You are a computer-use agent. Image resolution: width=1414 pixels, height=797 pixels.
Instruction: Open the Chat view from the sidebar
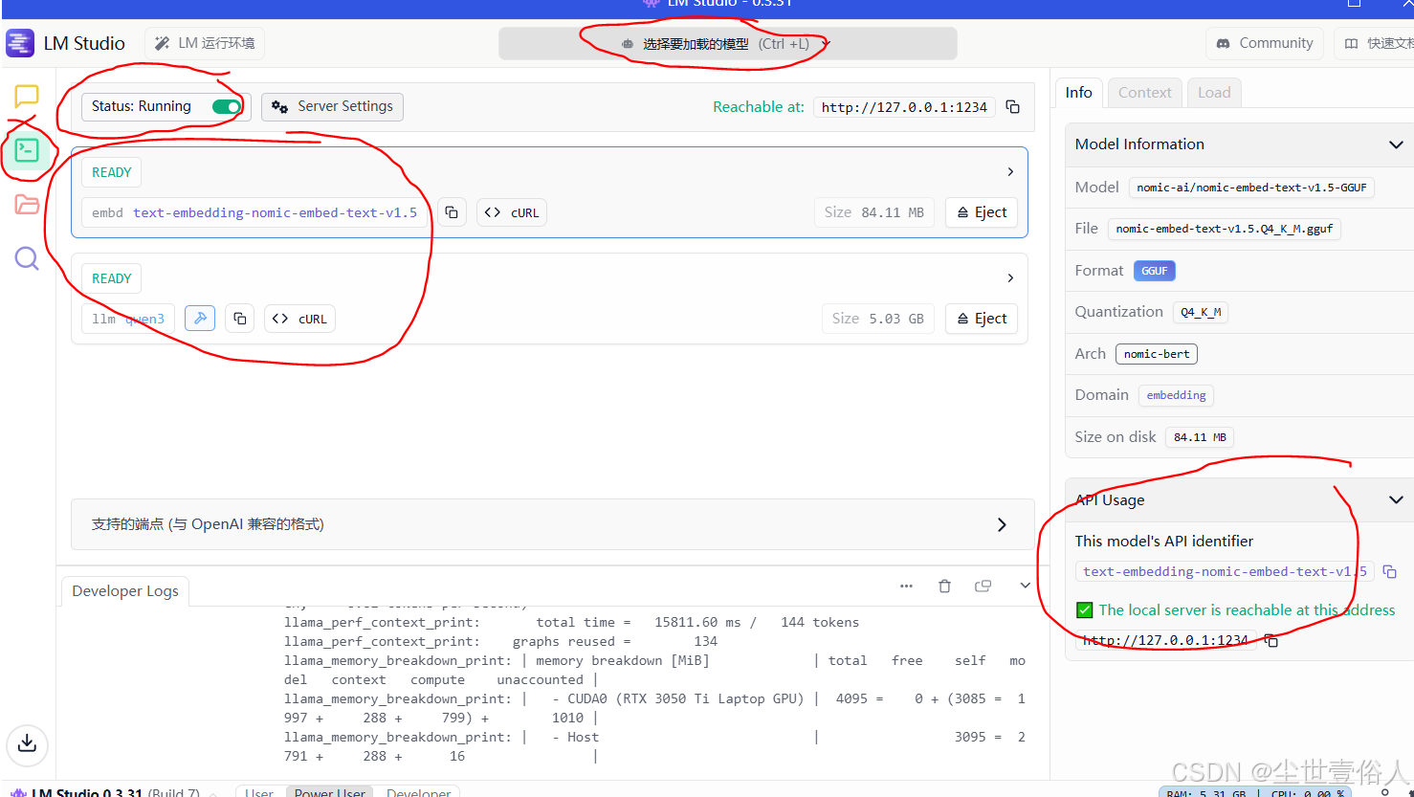click(27, 96)
